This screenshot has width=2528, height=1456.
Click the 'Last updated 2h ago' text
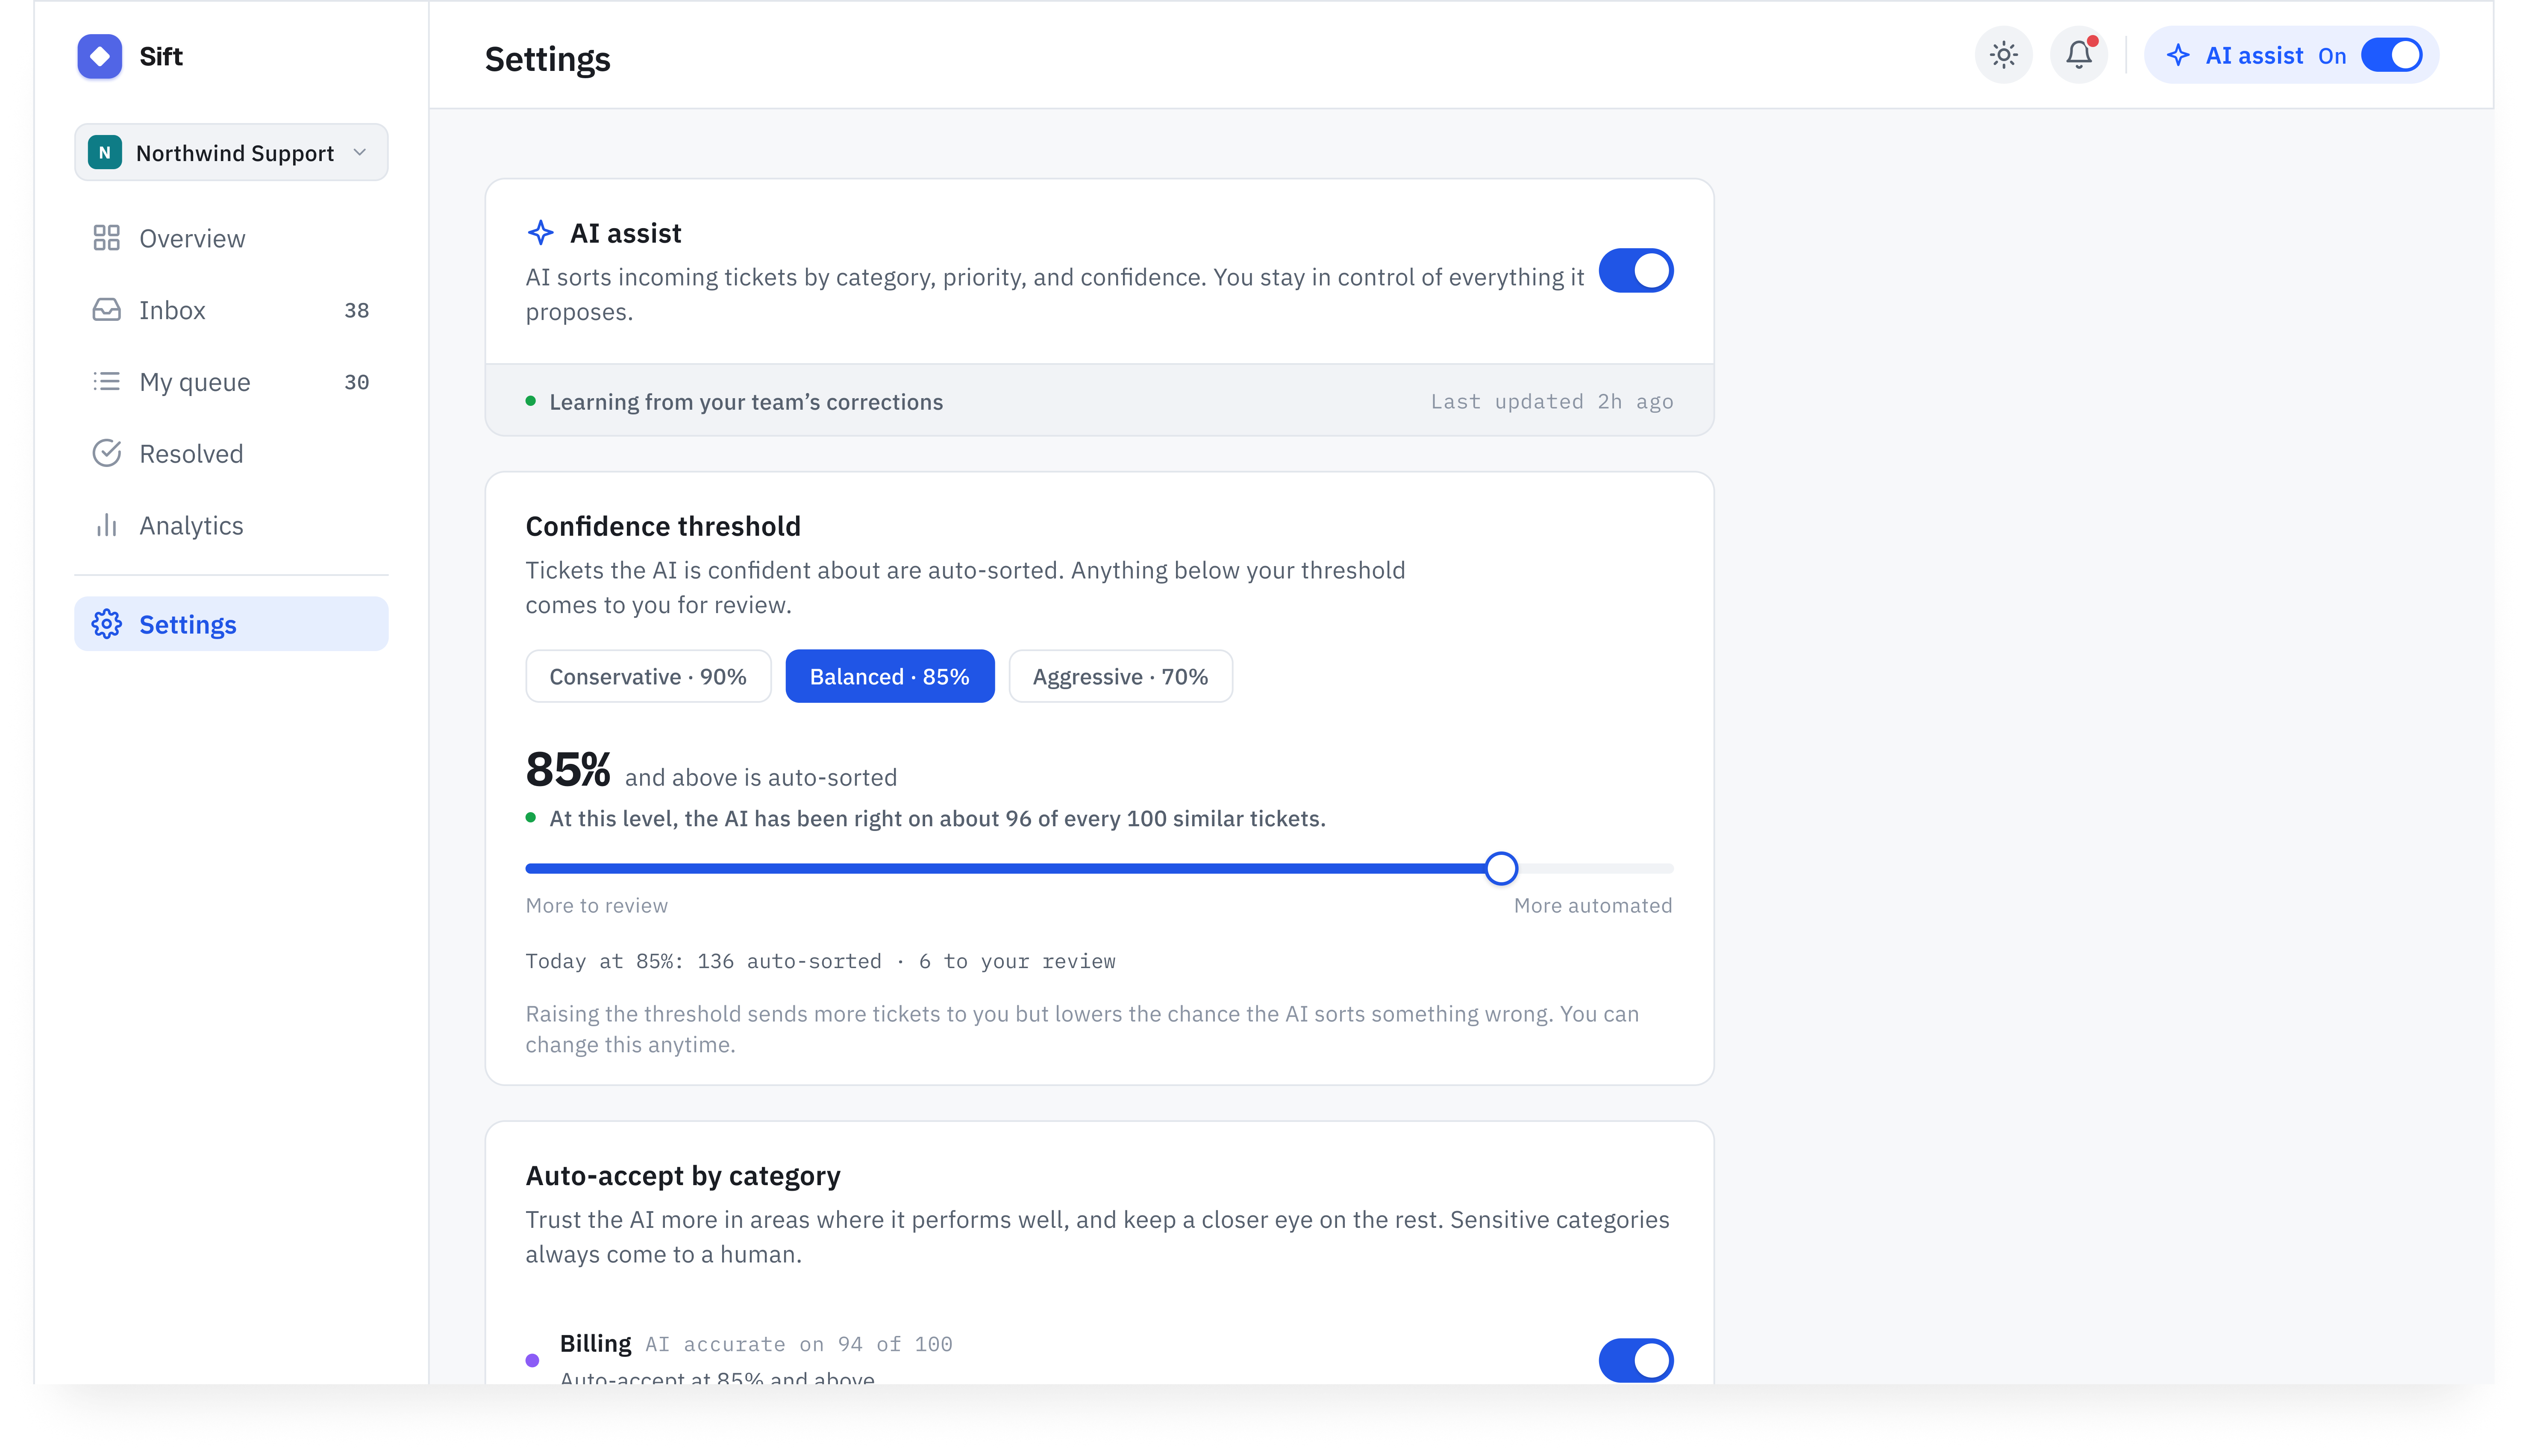coord(1551,401)
